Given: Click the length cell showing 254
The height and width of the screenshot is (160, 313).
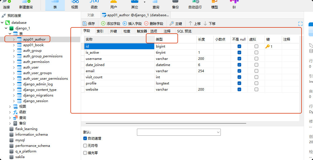Looking at the screenshot, I should (x=205, y=71).
